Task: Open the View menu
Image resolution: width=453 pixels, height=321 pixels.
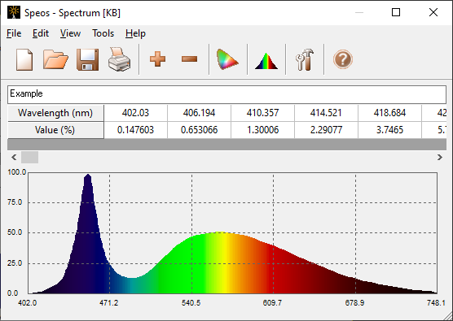Action: click(x=70, y=33)
